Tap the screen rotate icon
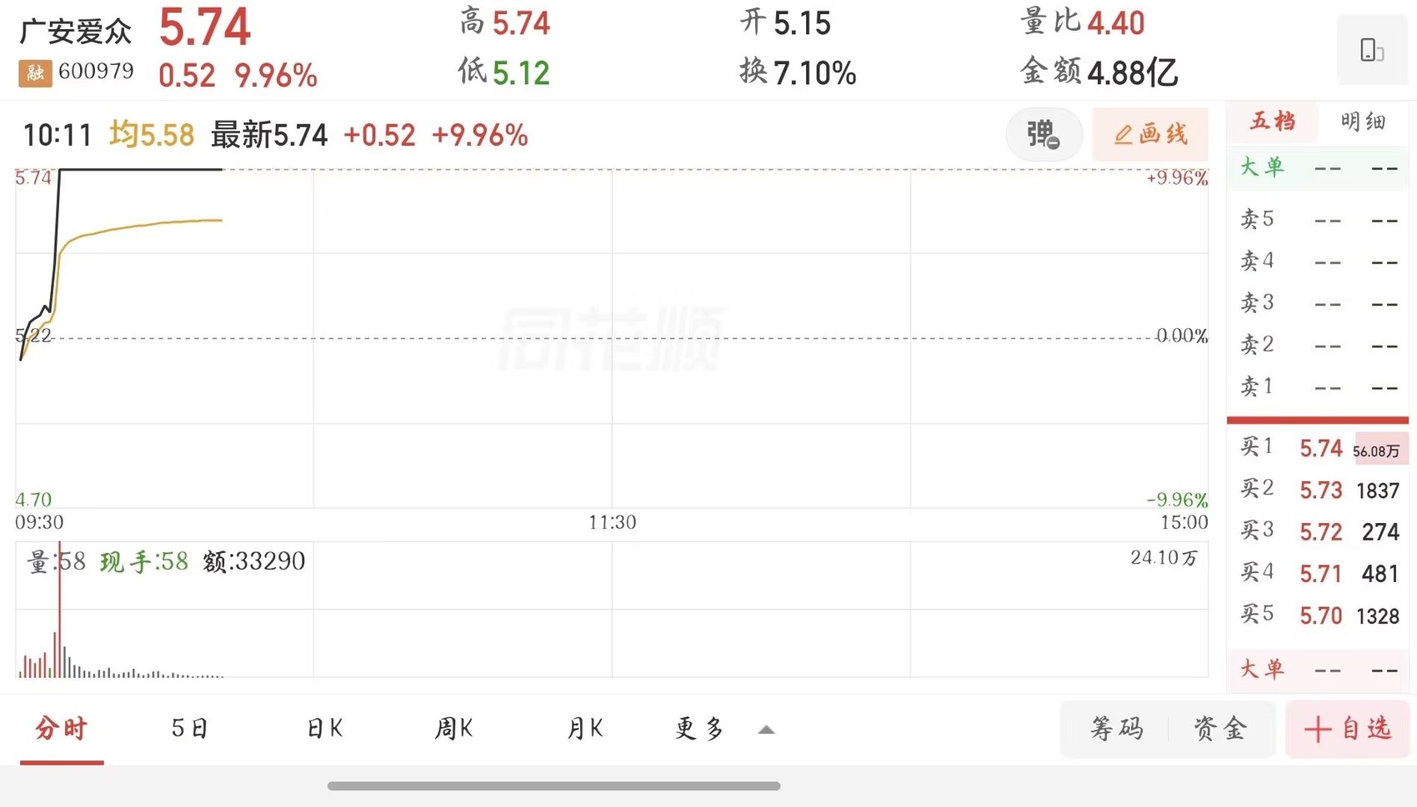This screenshot has width=1417, height=807. tap(1371, 50)
